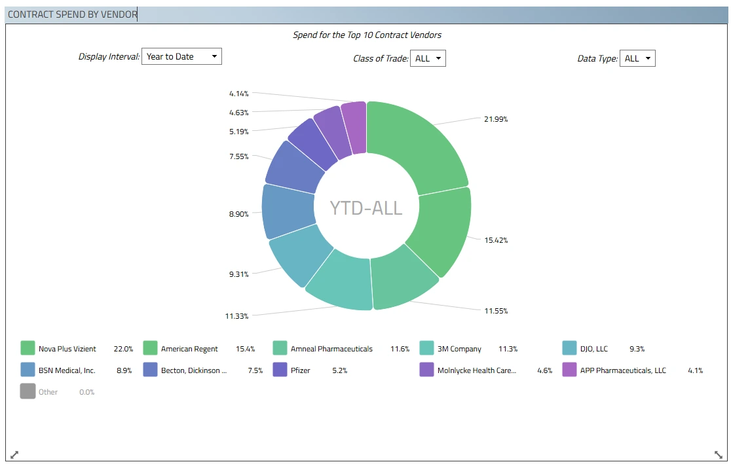Click the DJO, LLC legend label

pos(594,349)
